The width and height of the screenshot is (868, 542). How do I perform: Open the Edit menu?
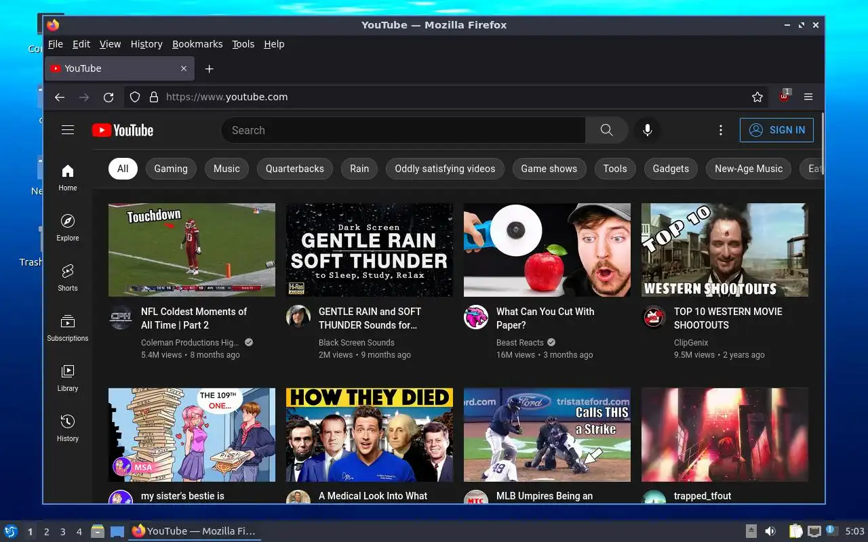pos(81,44)
